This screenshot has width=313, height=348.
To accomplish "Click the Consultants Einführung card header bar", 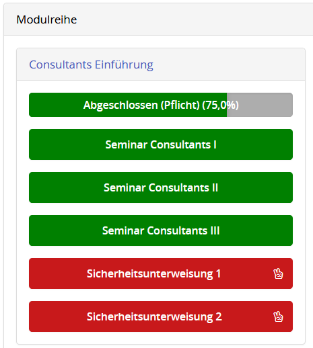I will [161, 64].
